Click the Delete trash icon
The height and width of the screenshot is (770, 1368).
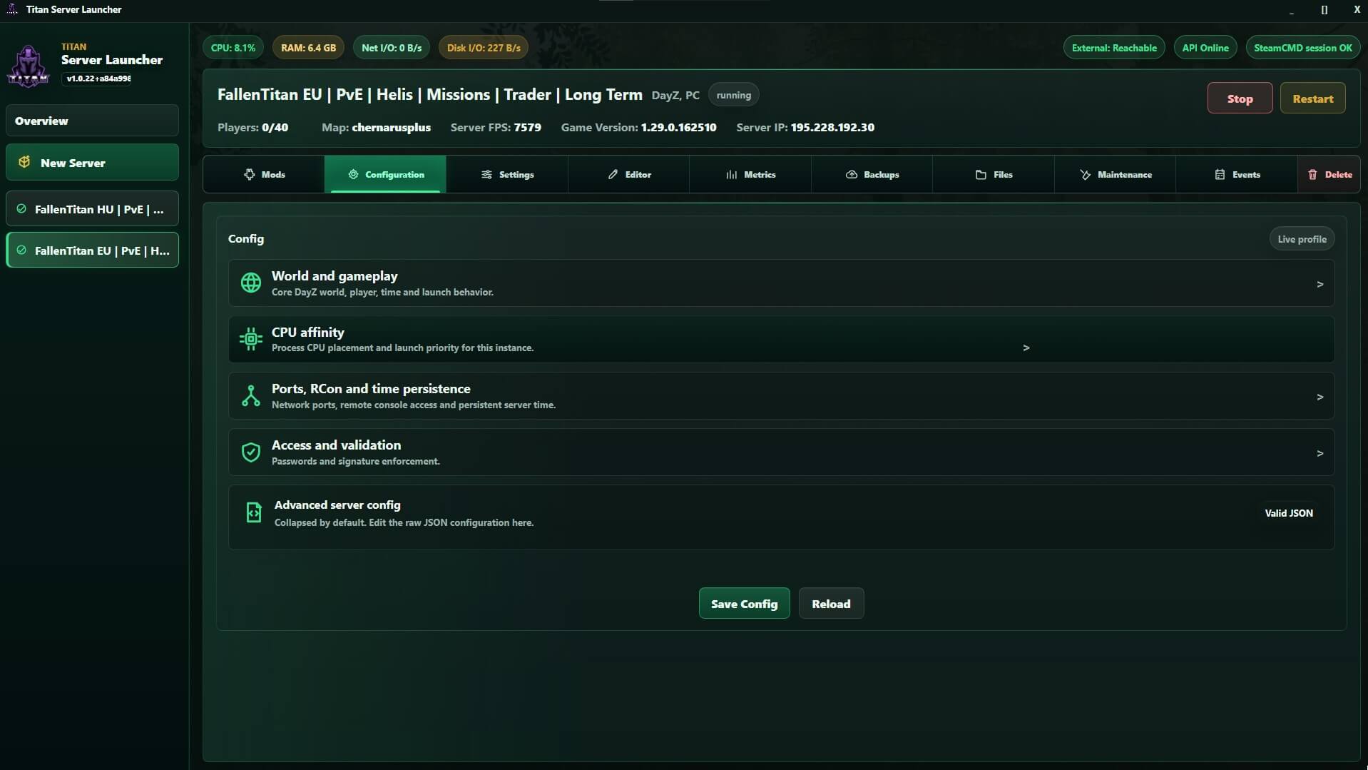[x=1312, y=174]
